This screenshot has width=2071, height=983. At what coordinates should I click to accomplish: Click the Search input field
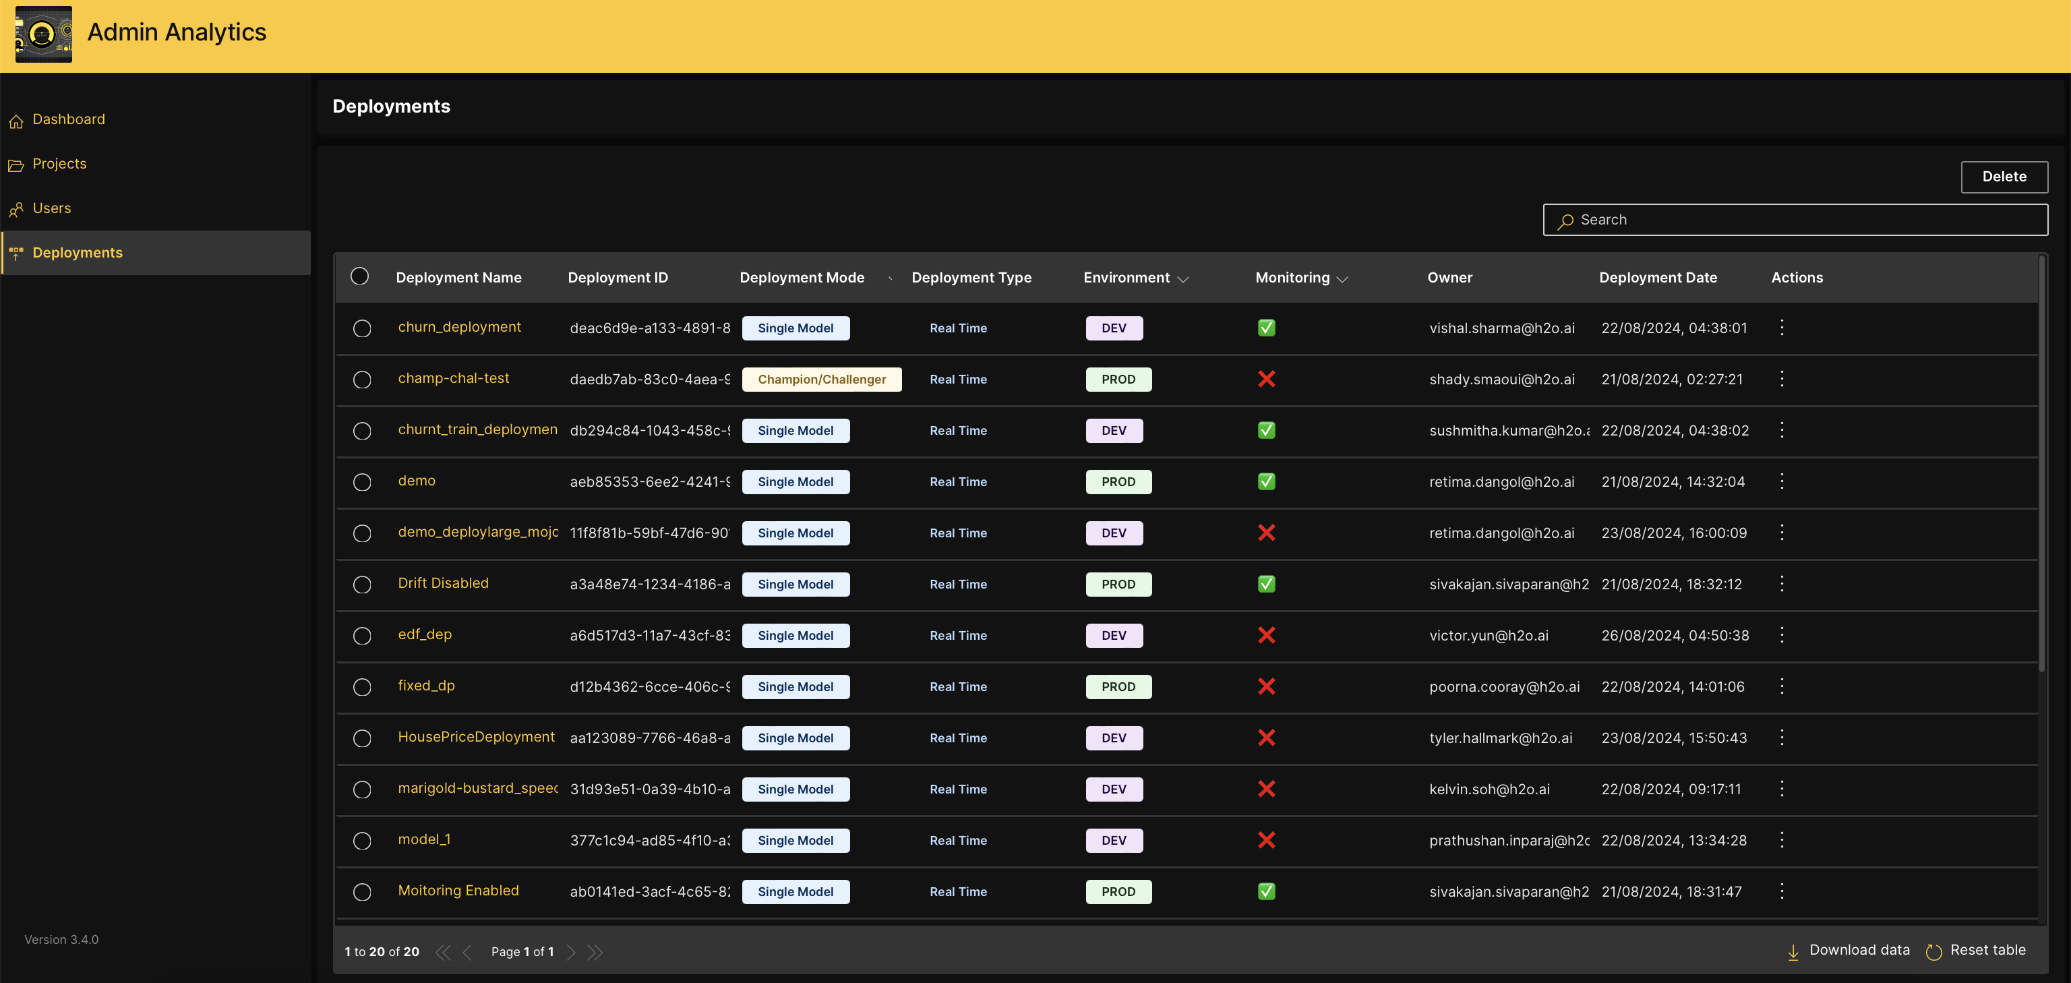pyautogui.click(x=1795, y=219)
